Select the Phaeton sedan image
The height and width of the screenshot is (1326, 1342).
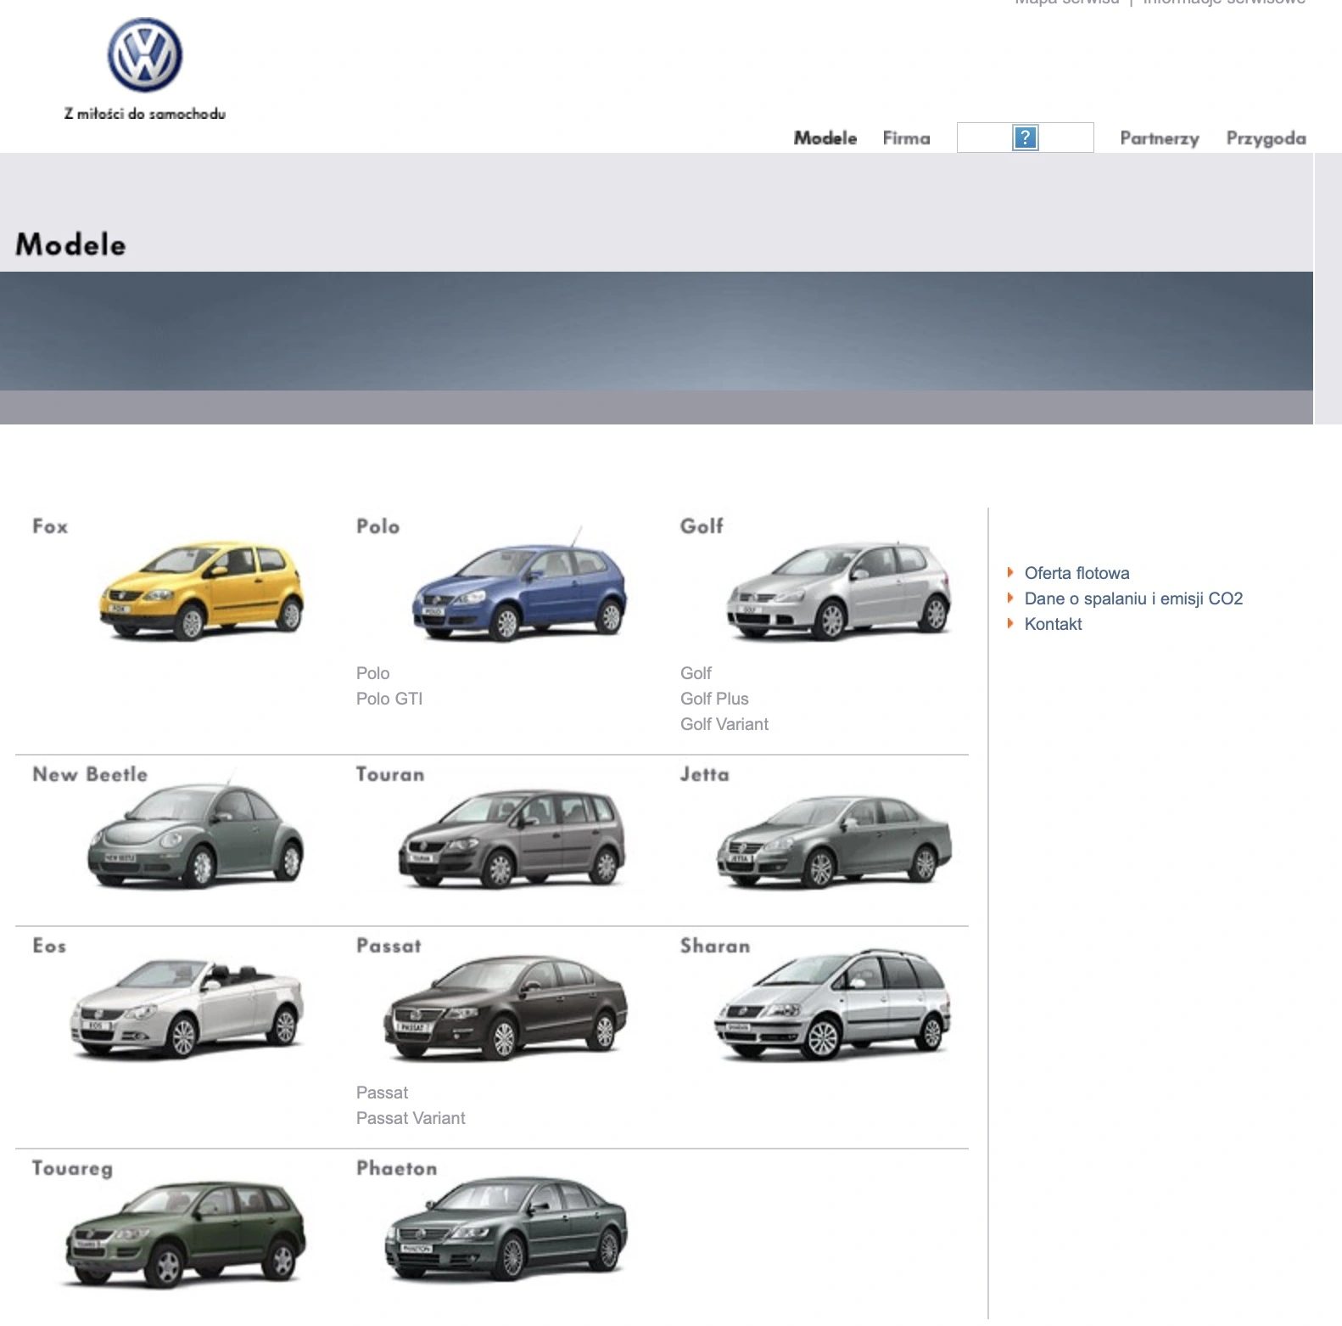tap(506, 1228)
